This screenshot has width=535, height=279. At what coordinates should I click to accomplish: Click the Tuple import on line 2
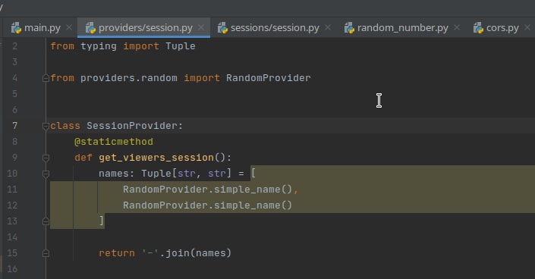[181, 46]
